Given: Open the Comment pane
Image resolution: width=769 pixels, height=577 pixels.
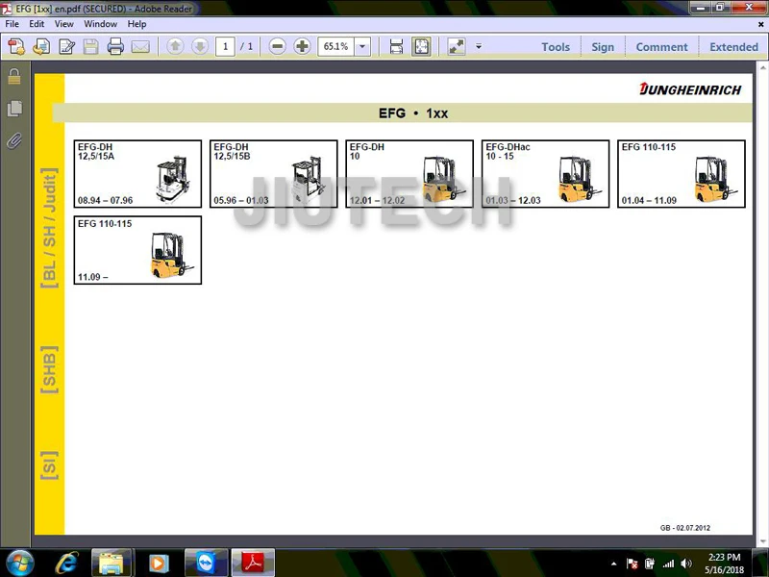Looking at the screenshot, I should (x=661, y=47).
